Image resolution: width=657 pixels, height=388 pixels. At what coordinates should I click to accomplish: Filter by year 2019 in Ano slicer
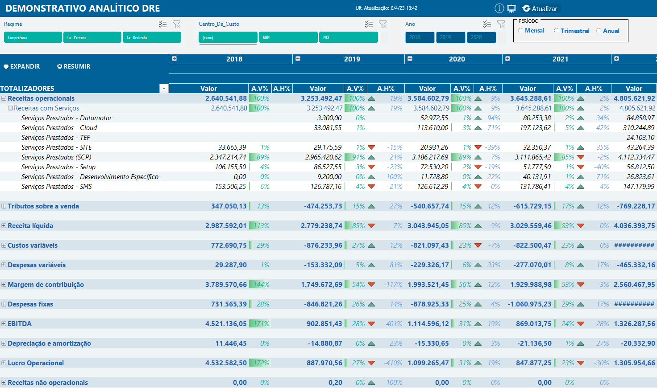pyautogui.click(x=451, y=37)
